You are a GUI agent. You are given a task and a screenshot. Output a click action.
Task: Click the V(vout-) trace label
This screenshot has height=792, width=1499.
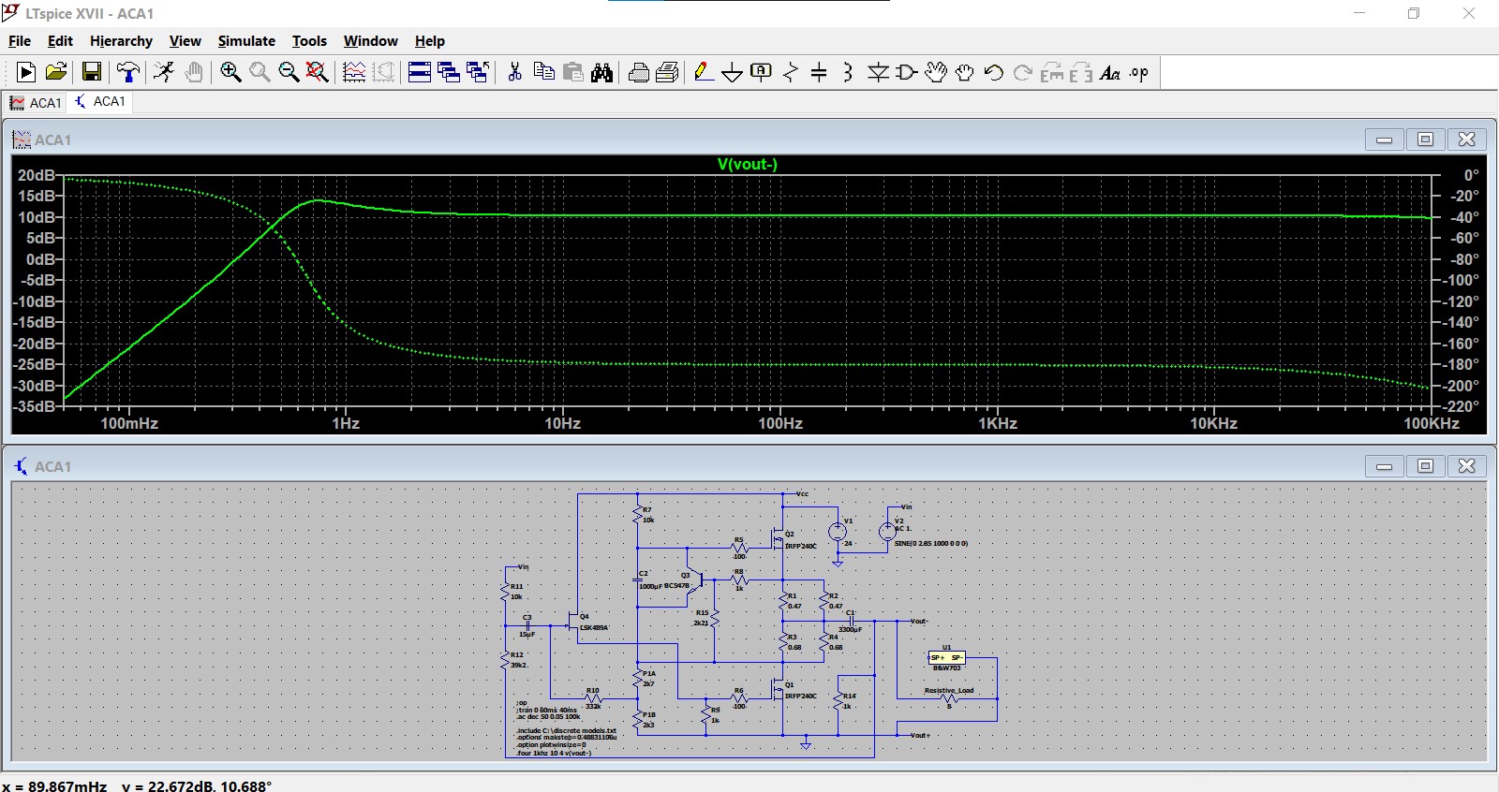(x=748, y=164)
